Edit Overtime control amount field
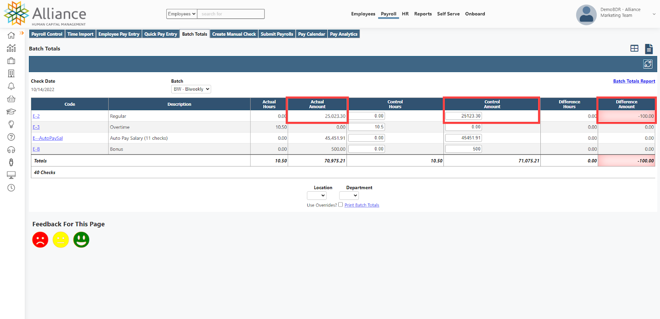 click(463, 127)
